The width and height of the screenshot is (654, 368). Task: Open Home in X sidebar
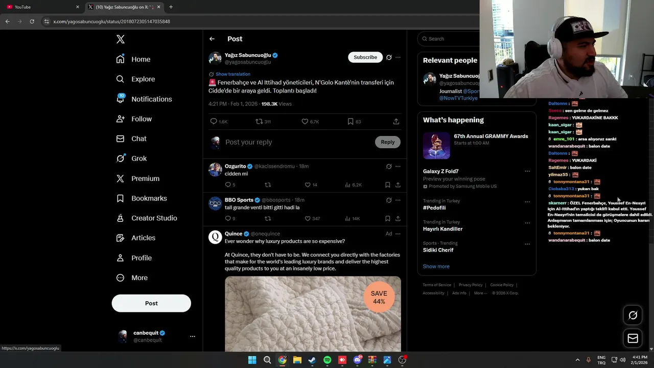[133, 59]
